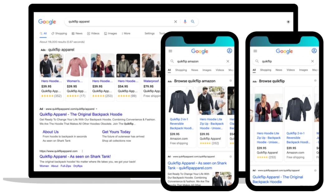The height and width of the screenshot is (194, 330).
Task: Open the Women's product title link
Action: [x=74, y=81]
